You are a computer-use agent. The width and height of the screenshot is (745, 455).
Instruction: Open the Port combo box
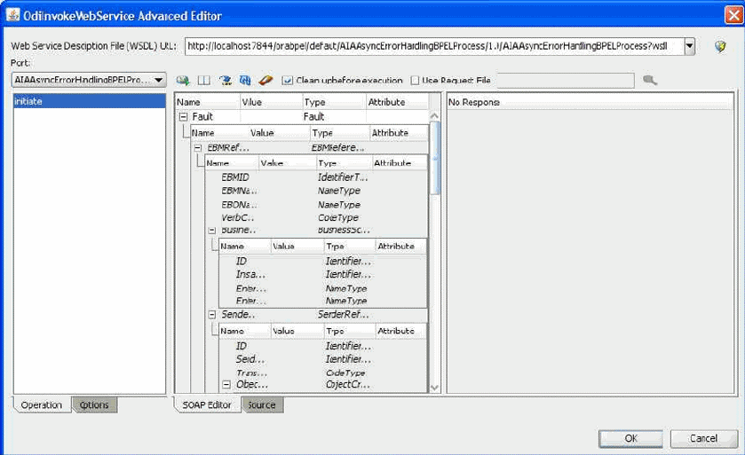click(89, 80)
